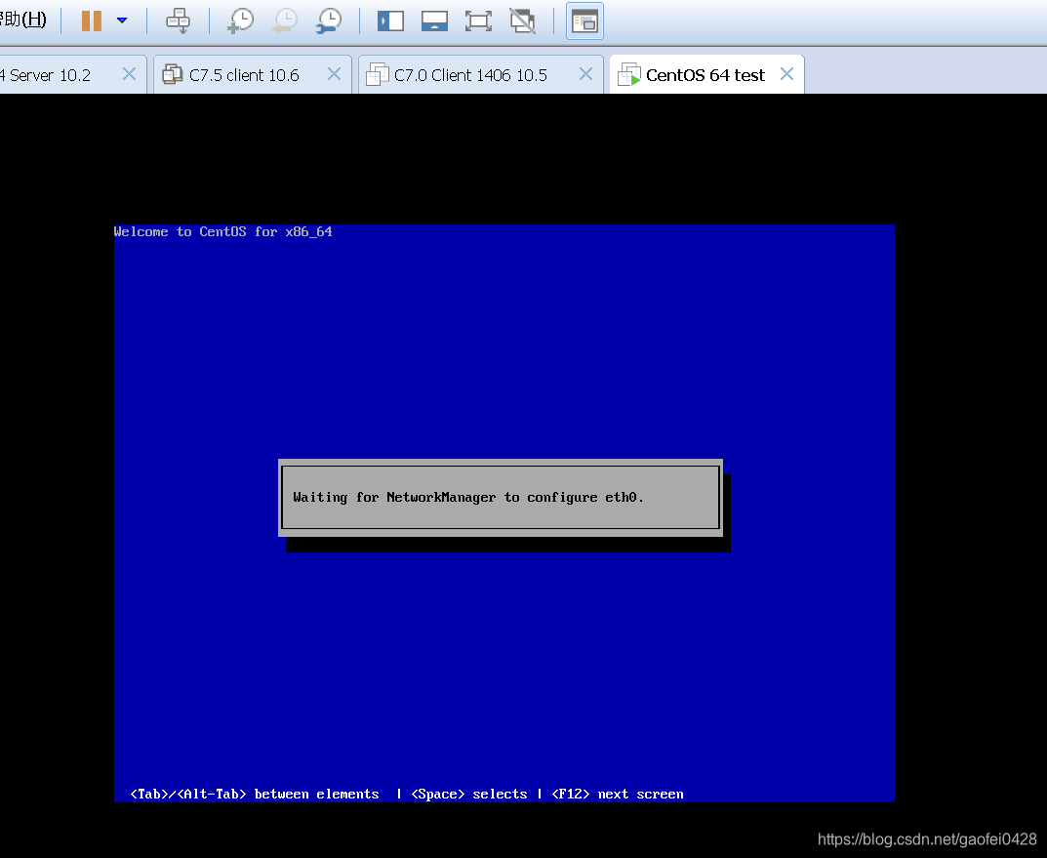The image size is (1047, 858).
Task: Click the 'Welcome to CentOS for x86_64' text
Action: [x=223, y=231]
